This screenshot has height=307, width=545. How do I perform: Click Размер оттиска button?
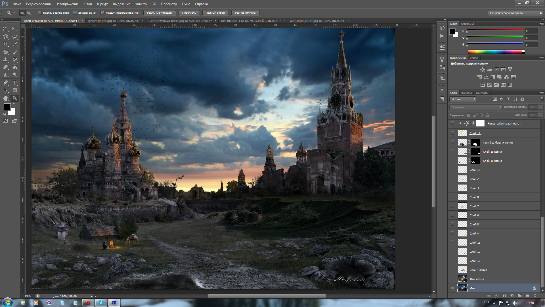tap(245, 13)
